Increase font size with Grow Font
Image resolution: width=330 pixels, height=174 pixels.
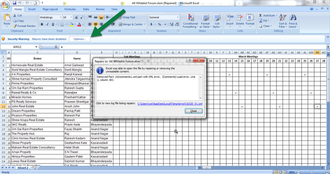(76, 17)
